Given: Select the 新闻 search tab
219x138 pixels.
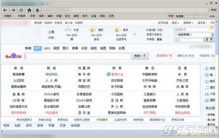Looking at the screenshot, I should click(x=28, y=48).
